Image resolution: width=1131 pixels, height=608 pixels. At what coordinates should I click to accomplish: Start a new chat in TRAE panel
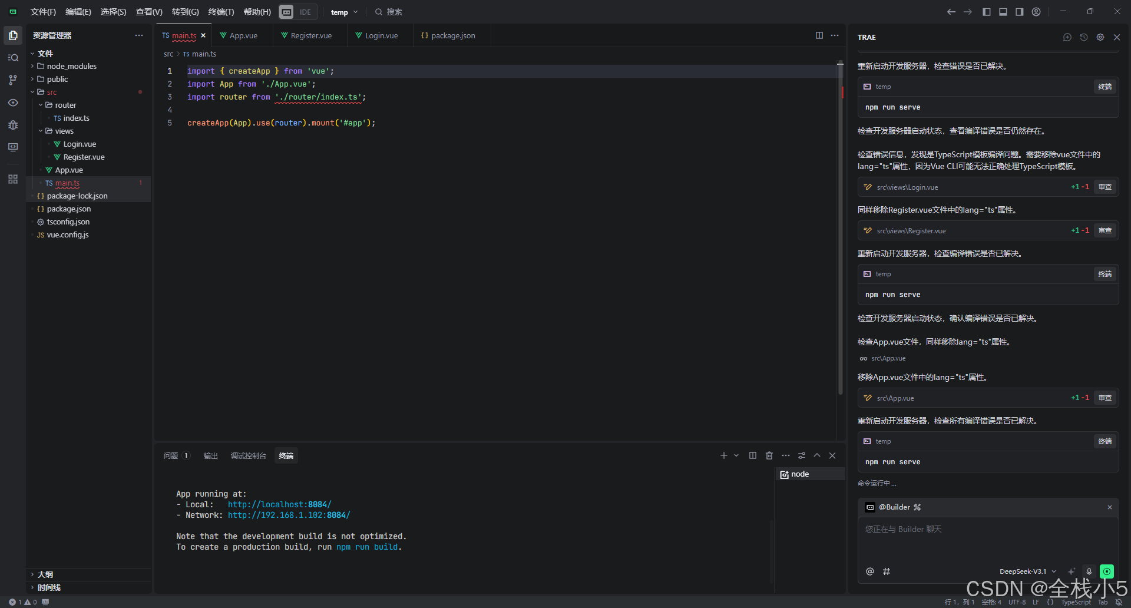pyautogui.click(x=1067, y=37)
